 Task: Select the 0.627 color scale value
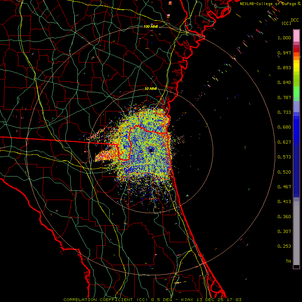pos(284,142)
